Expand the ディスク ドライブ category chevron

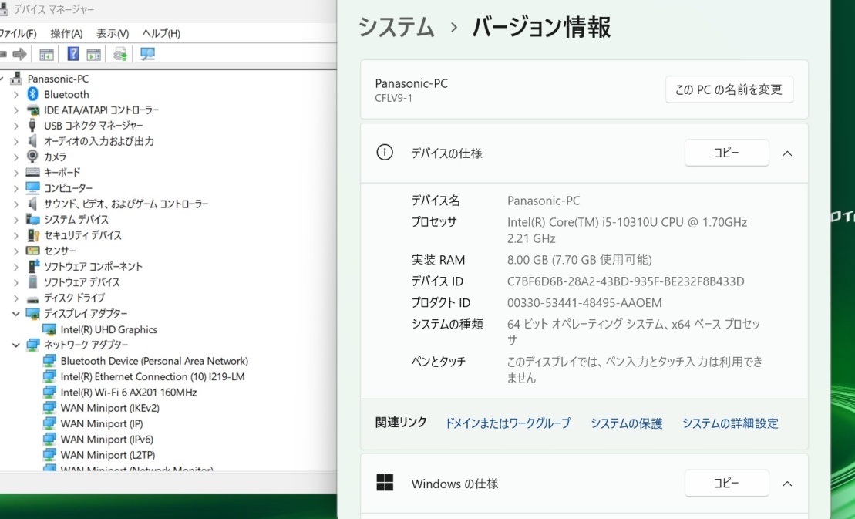16,298
